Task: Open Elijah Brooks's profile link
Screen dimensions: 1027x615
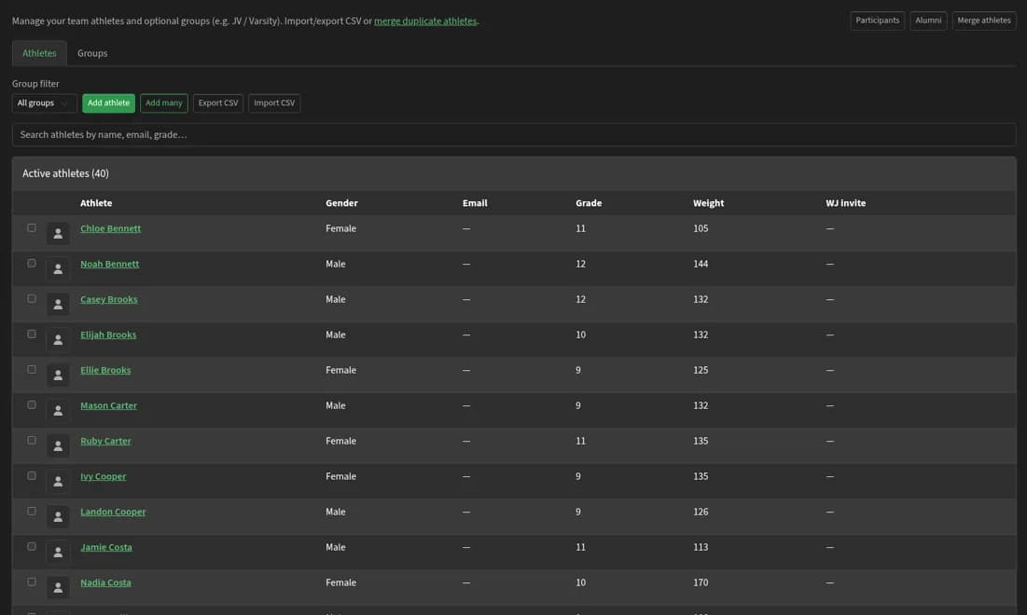Action: tap(108, 335)
